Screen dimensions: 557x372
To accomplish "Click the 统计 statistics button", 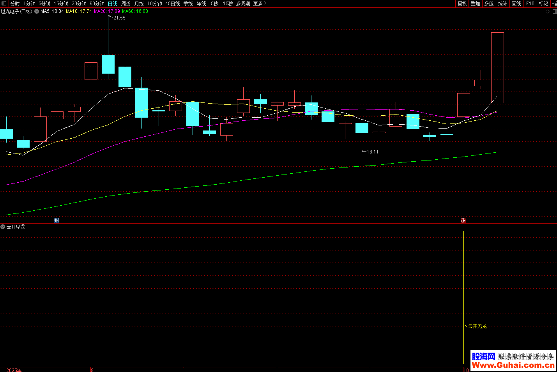I will 502,4.
